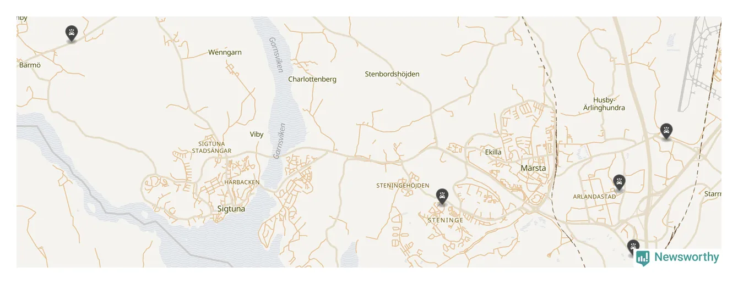Image resolution: width=738 pixels, height=284 pixels.
Task: Select the Stenbordshöjden map label
Action: coord(392,74)
